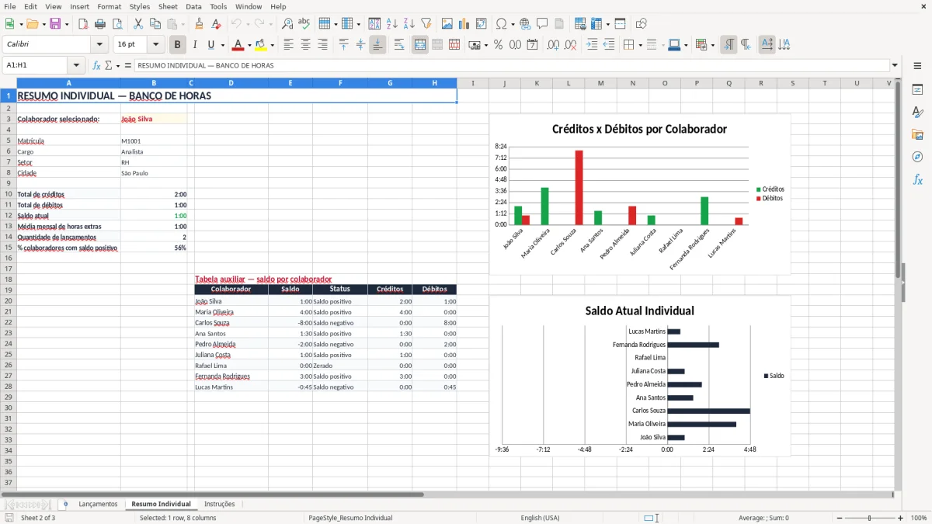Screen dimensions: 932x524
Task: Click the Sort icon in the toolbar
Action: (374, 24)
